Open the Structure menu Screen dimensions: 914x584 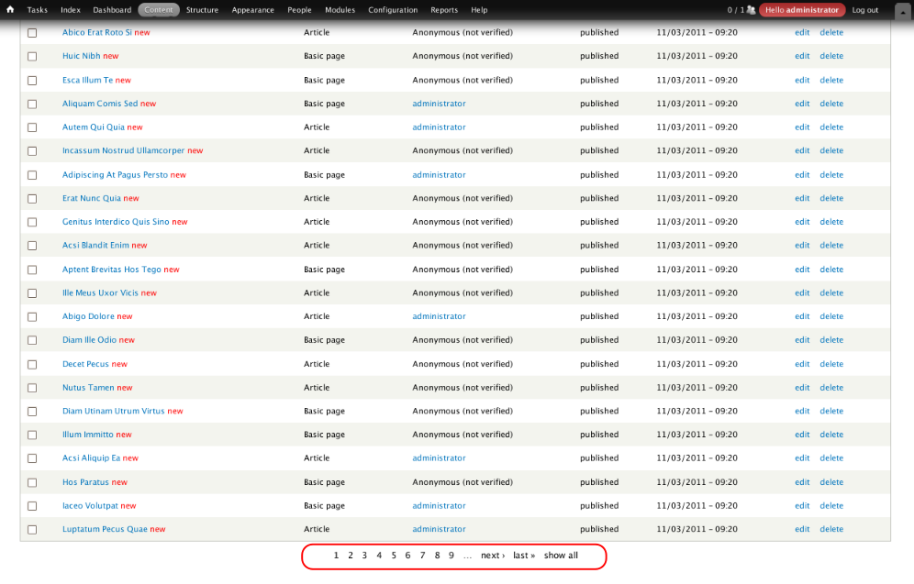click(202, 10)
